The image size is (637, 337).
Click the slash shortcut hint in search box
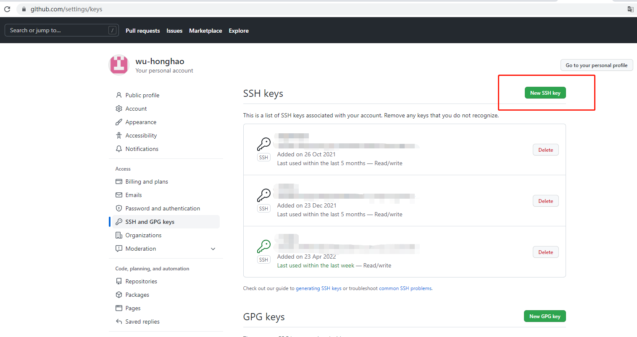(112, 30)
